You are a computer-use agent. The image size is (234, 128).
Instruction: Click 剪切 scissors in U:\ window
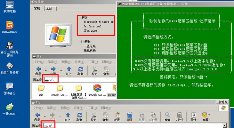(94, 71)
